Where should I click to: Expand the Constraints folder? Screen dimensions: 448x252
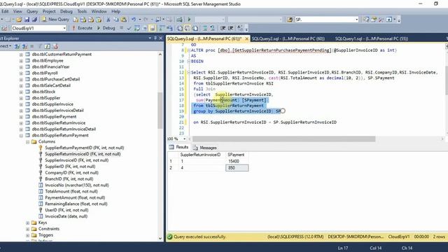28,229
